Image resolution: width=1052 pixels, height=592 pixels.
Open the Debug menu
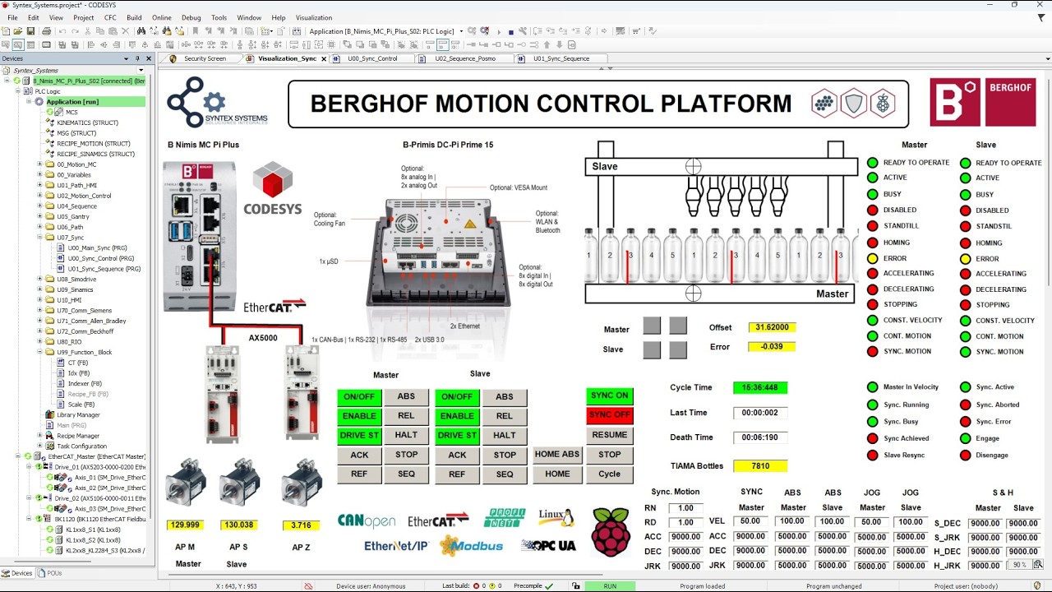point(191,17)
